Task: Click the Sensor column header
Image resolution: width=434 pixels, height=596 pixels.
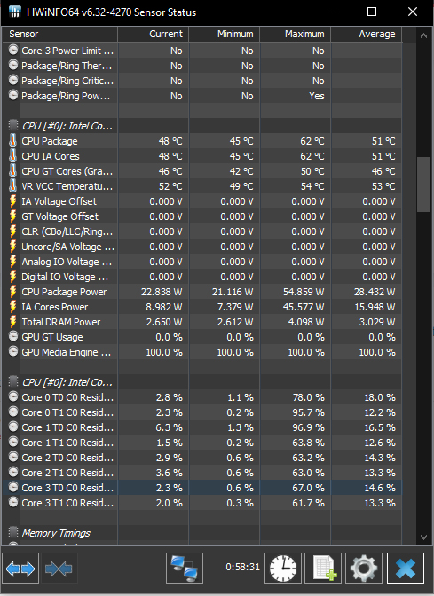Action: (x=60, y=35)
